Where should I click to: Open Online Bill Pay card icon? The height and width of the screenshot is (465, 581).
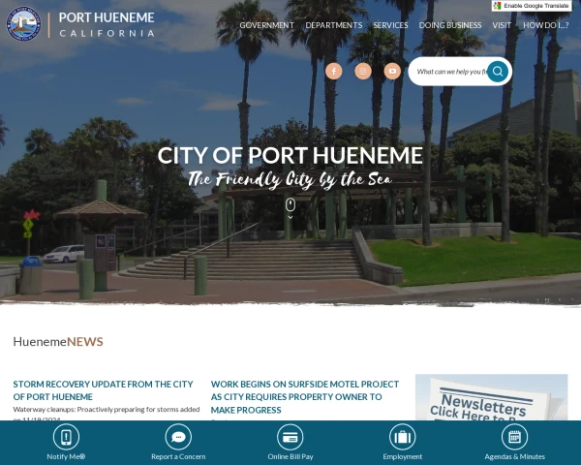coord(290,437)
